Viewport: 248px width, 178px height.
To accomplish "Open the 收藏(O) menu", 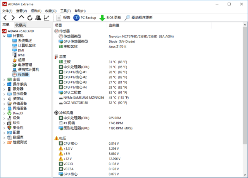I will pyautogui.click(x=51, y=11).
